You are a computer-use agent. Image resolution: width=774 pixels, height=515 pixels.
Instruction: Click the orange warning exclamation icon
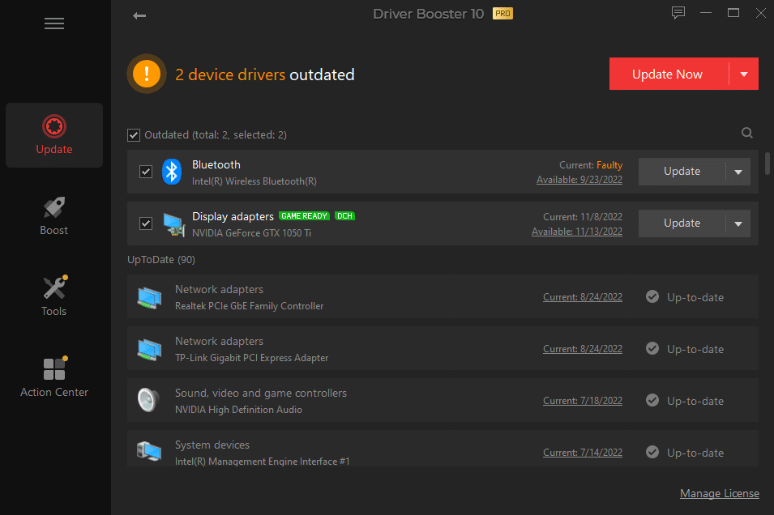[147, 74]
